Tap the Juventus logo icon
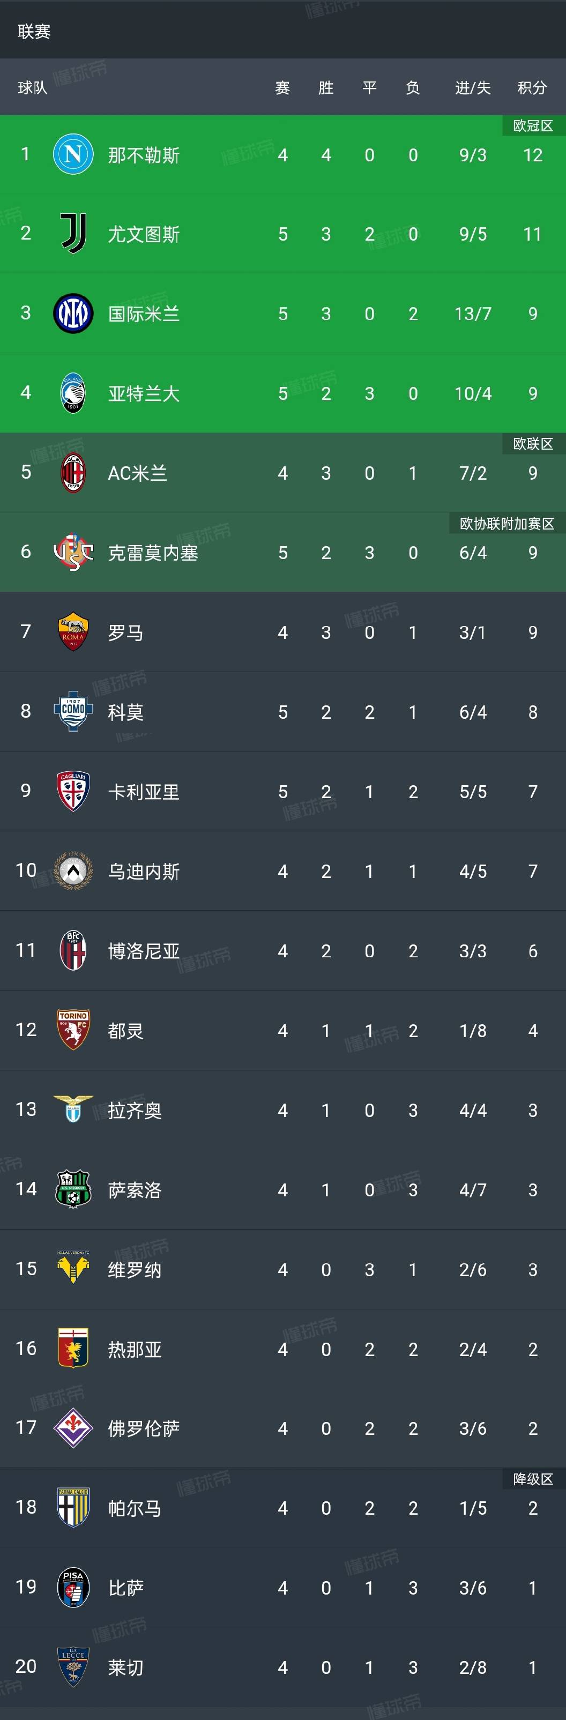Image resolution: width=566 pixels, height=1720 pixels. point(73,234)
